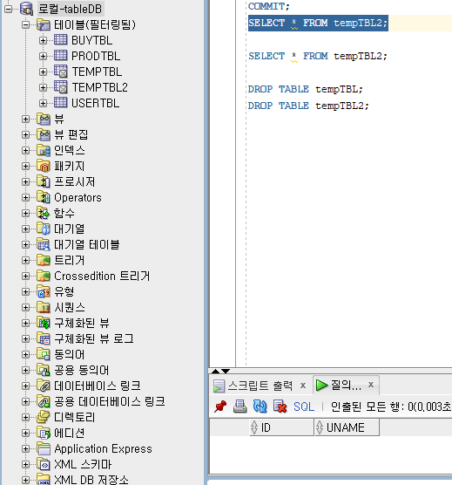The width and height of the screenshot is (452, 485).
Task: Click the 트리거 trigger folder icon
Action: (44, 260)
